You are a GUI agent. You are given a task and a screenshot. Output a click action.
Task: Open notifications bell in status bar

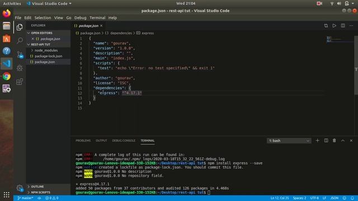(x=352, y=198)
